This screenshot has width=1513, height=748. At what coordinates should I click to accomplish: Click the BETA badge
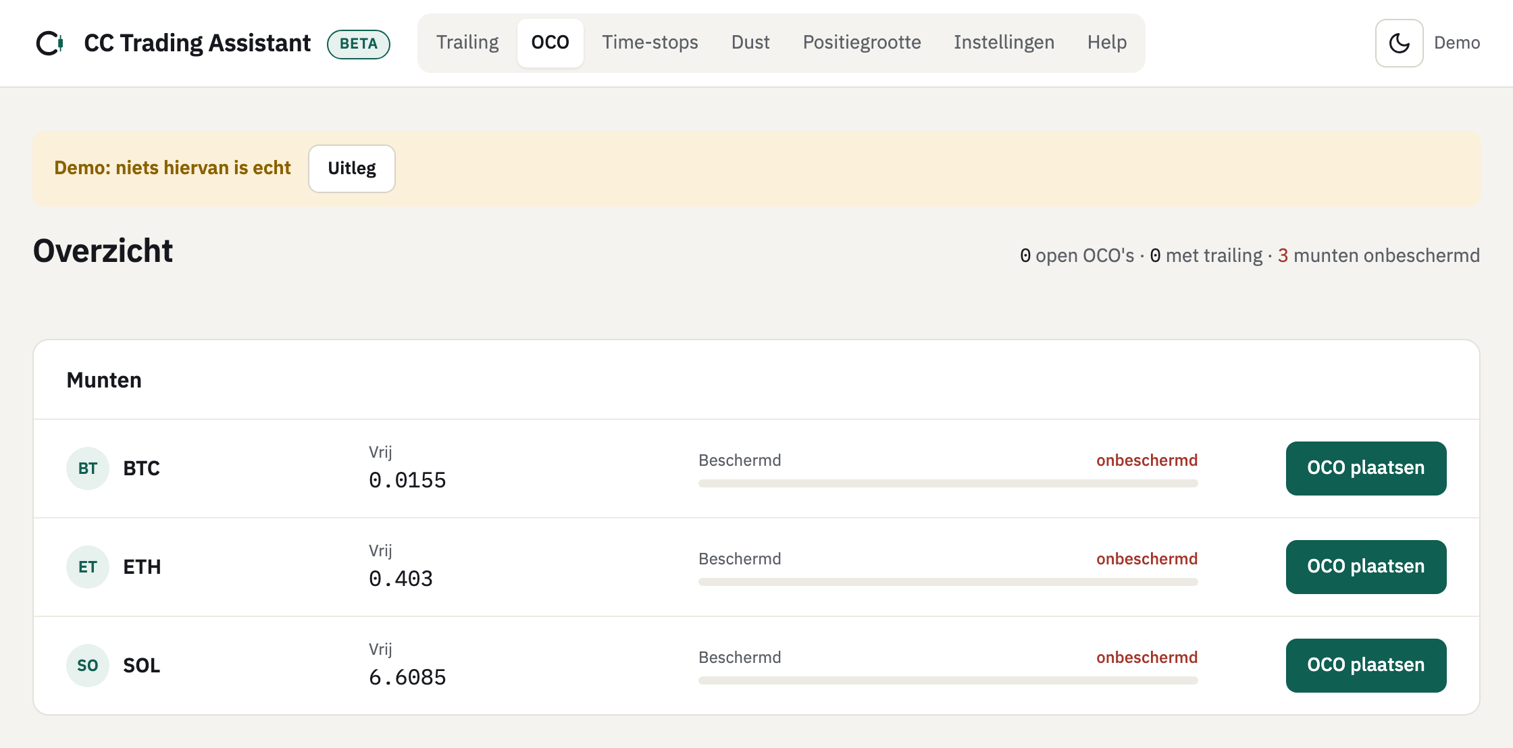(359, 44)
